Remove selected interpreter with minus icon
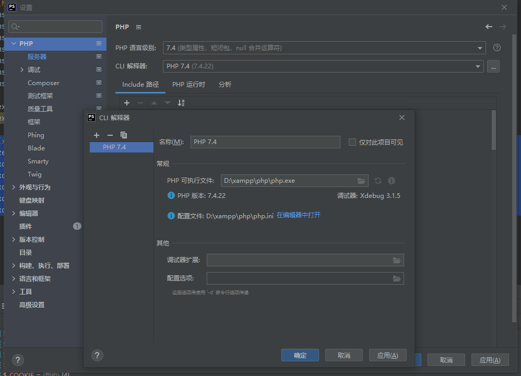Screen dimensions: 521x376 tap(110, 135)
